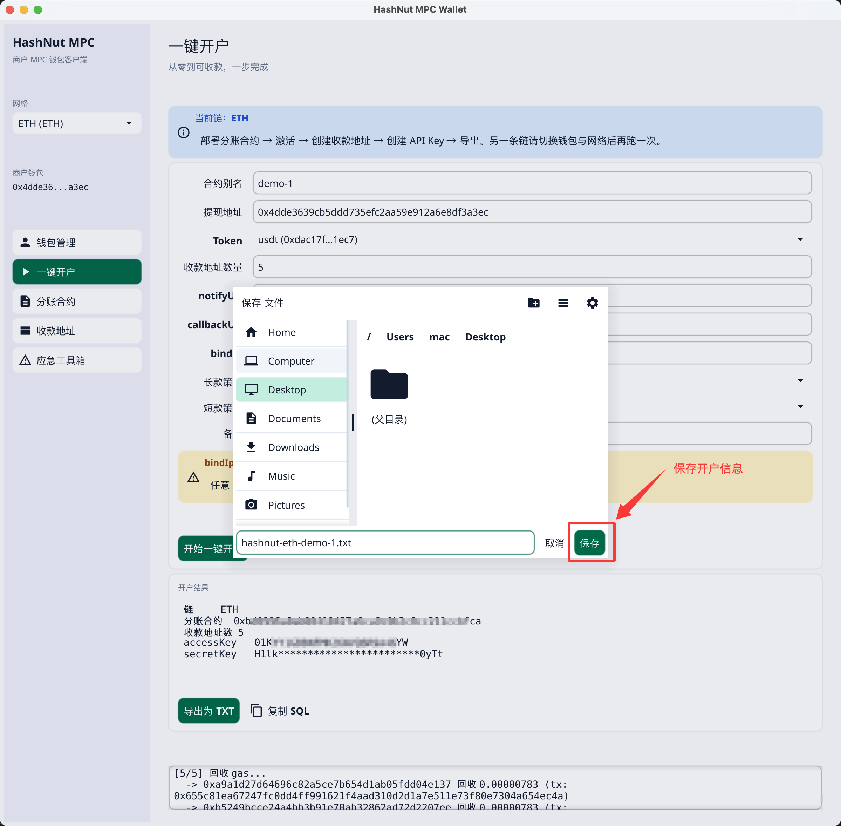Click the Desktop monitor icon
This screenshot has width=841, height=826.
click(x=251, y=390)
